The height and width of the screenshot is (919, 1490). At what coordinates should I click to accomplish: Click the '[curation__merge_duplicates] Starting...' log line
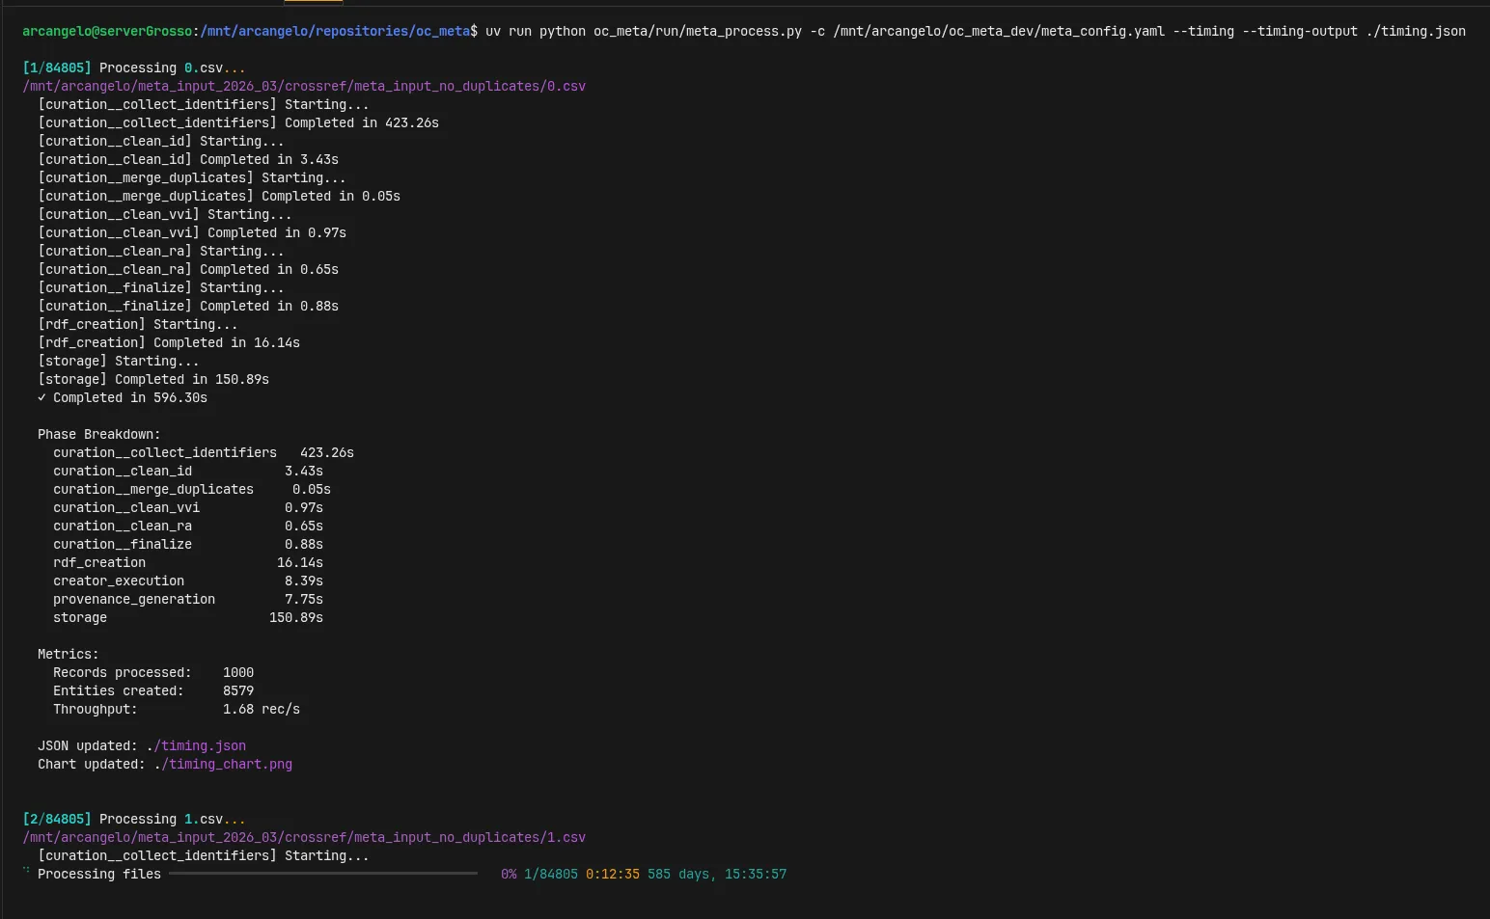(192, 177)
